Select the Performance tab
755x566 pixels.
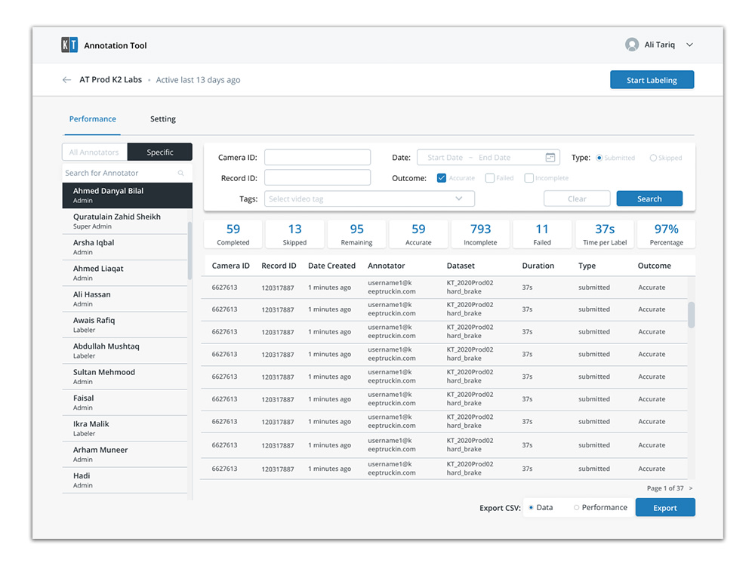click(x=92, y=118)
